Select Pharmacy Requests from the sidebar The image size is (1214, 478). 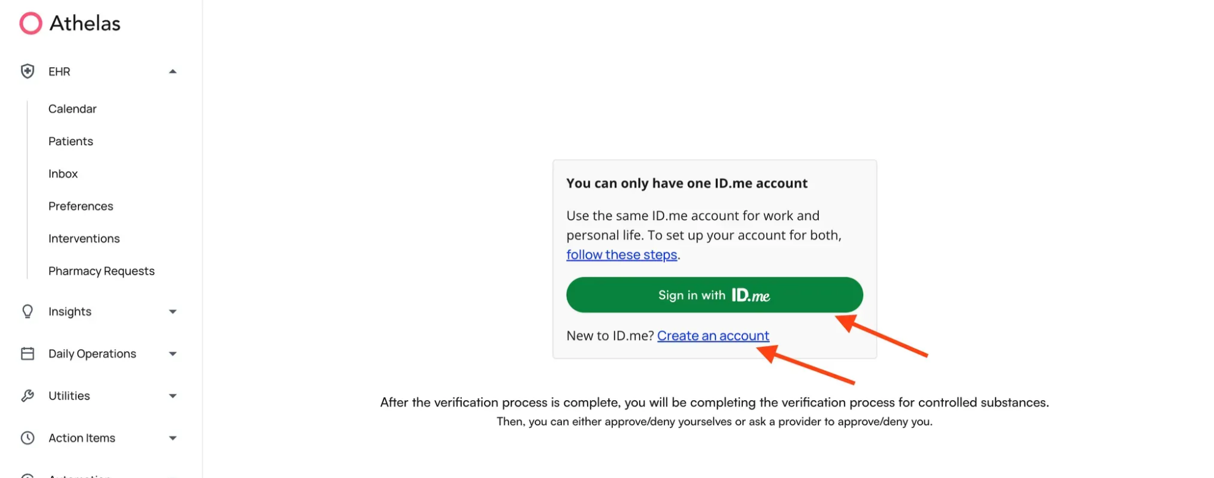101,270
